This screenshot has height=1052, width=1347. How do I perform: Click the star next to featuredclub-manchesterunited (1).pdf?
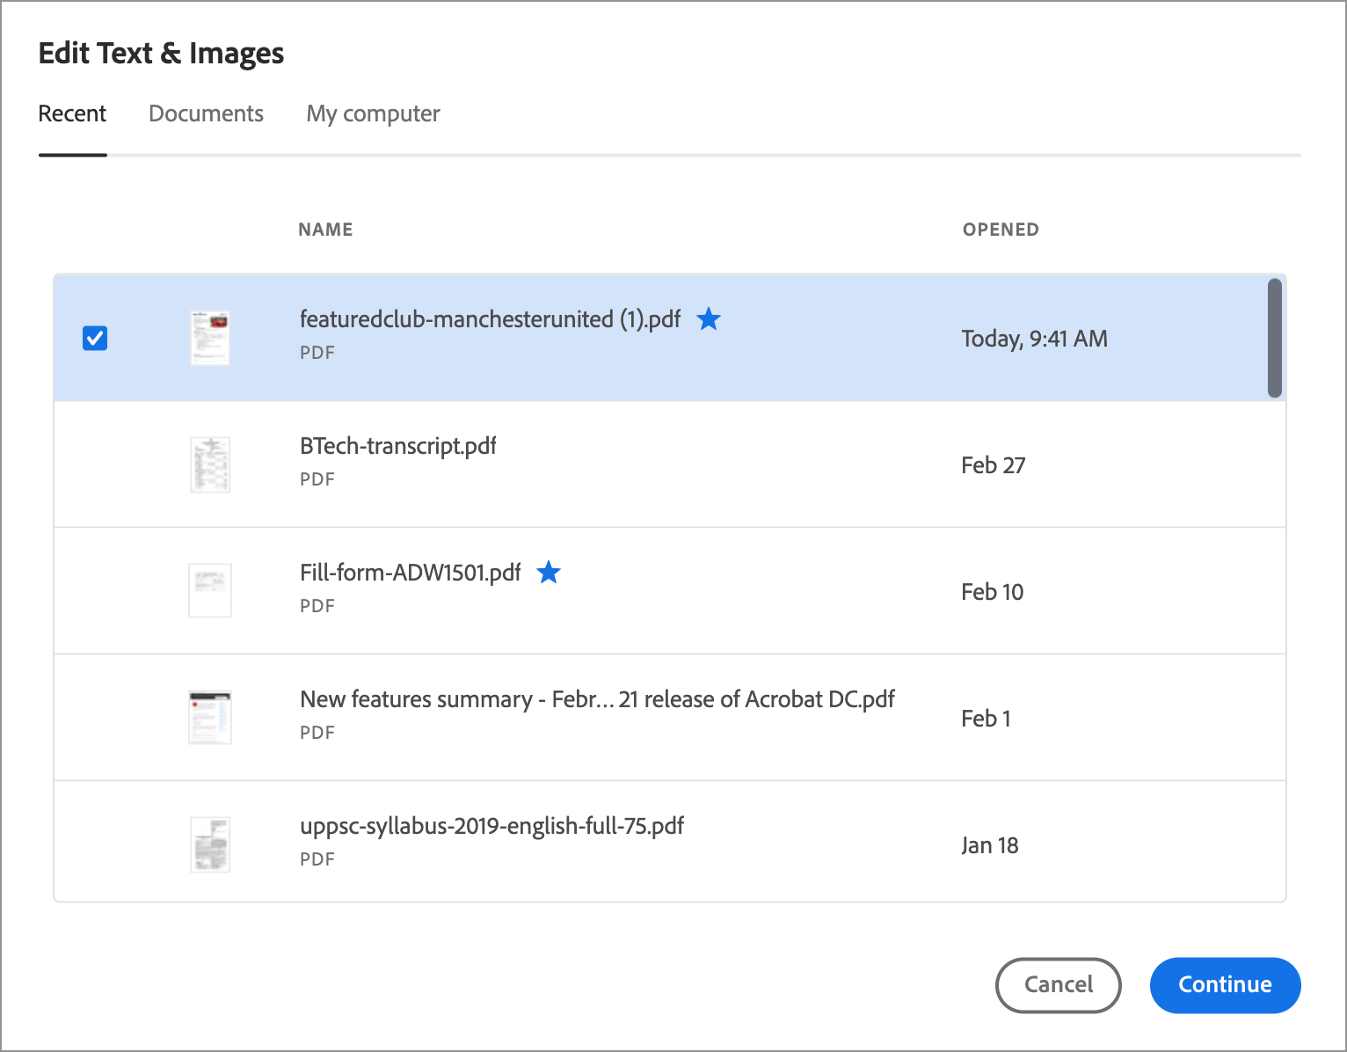[709, 319]
